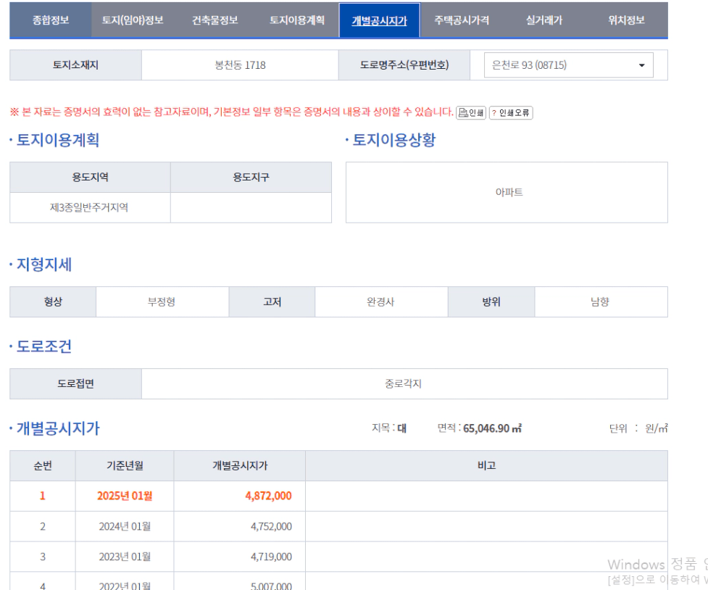Click the 기준년월 column header
This screenshot has width=708, height=590.
tap(125, 466)
